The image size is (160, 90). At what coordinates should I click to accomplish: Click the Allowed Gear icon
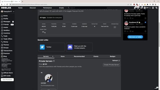[115, 27]
